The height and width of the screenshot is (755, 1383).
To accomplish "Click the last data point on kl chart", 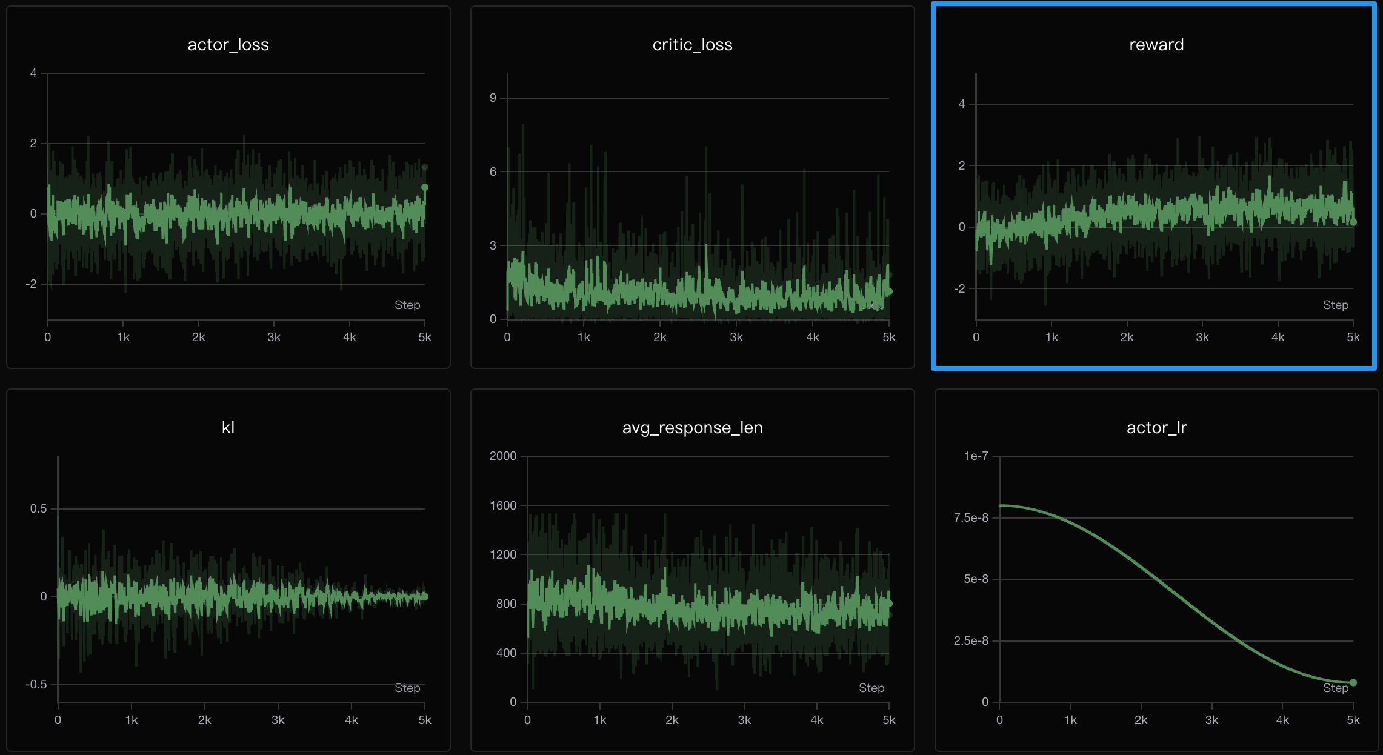I will pyautogui.click(x=425, y=597).
